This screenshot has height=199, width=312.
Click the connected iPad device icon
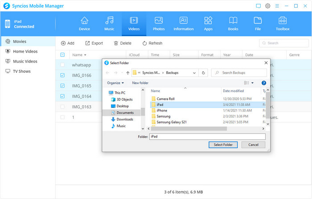tap(8, 24)
